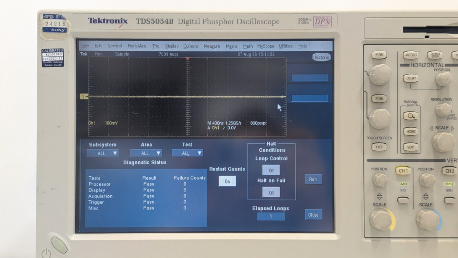Image resolution: width=458 pixels, height=258 pixels.
Task: Expand the Subsystem ALL dropdown
Action: coord(103,153)
